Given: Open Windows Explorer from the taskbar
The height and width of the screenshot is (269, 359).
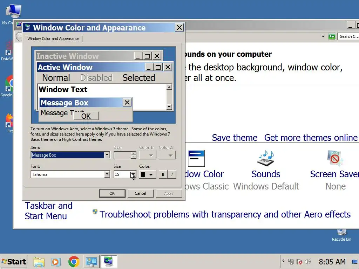Looking at the screenshot, I should pos(39,262).
